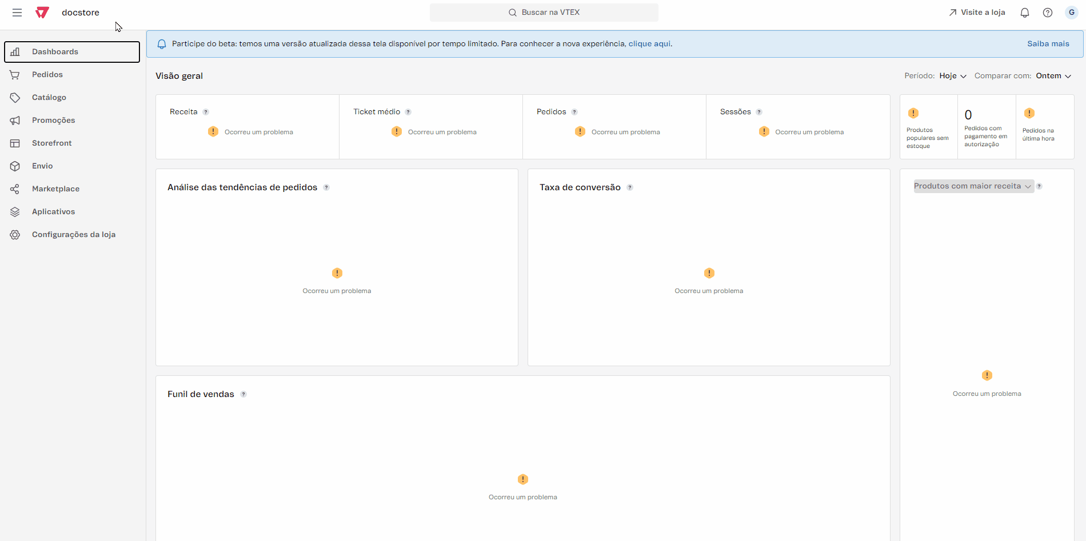Open Produtos com maior receita dropdown

(x=973, y=186)
